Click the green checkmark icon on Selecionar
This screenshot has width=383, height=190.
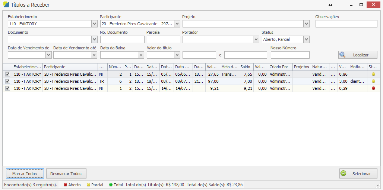point(344,173)
